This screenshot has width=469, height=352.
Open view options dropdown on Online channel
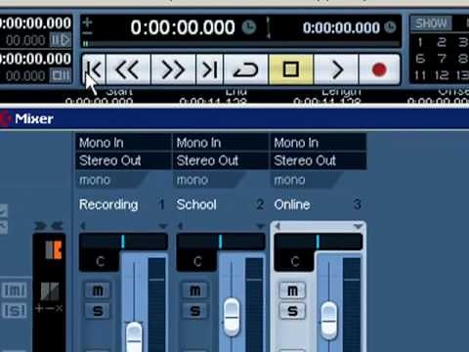358,226
